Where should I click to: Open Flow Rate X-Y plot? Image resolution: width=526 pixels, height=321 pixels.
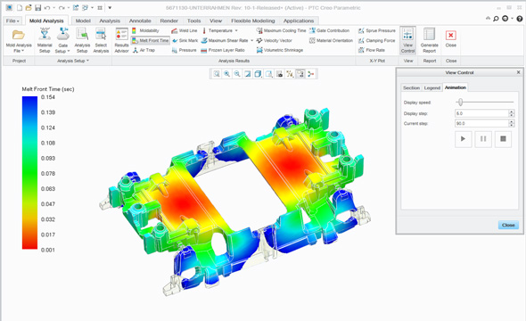pyautogui.click(x=372, y=50)
